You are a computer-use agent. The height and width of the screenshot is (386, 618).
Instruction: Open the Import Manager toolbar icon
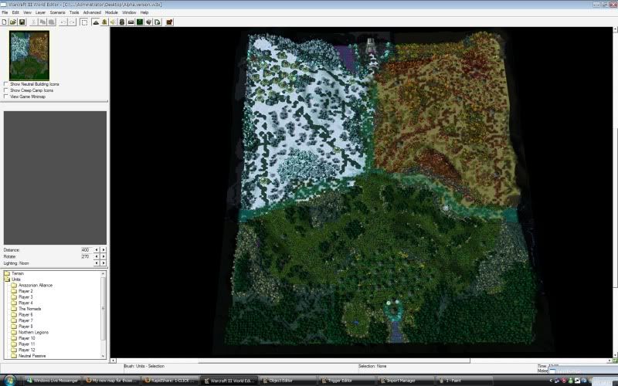click(x=158, y=22)
